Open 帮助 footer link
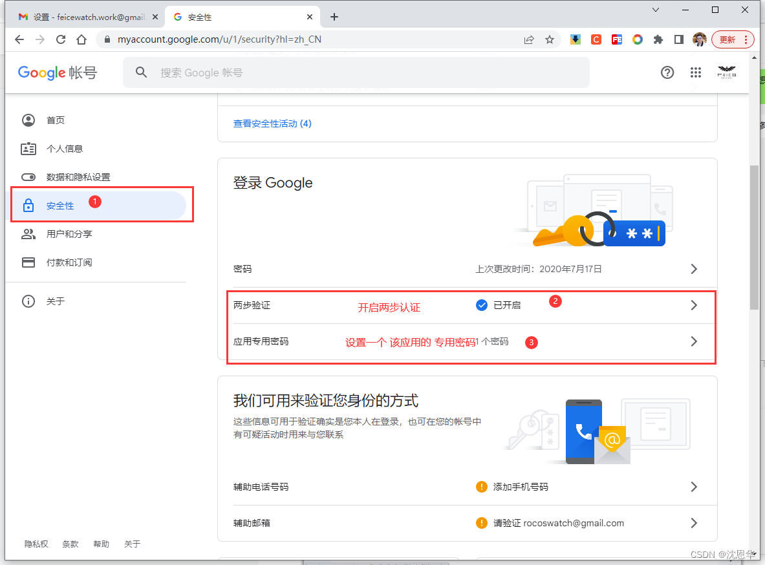The width and height of the screenshot is (765, 565). pyautogui.click(x=102, y=544)
